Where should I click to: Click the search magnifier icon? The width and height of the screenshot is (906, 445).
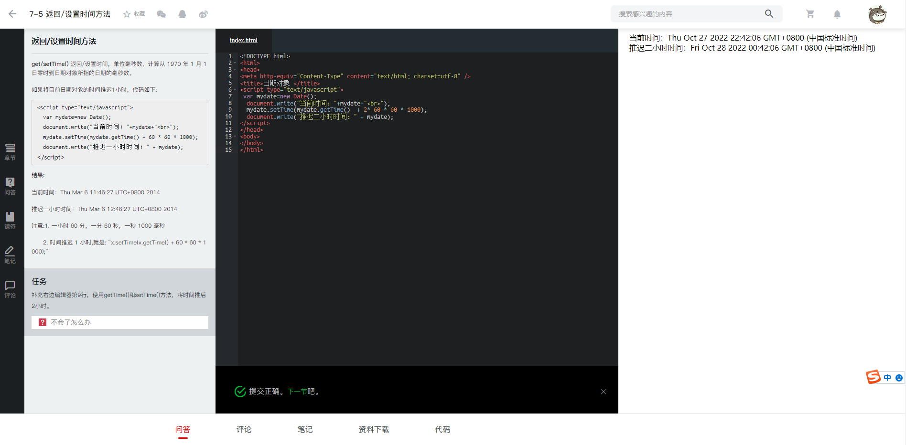click(769, 14)
